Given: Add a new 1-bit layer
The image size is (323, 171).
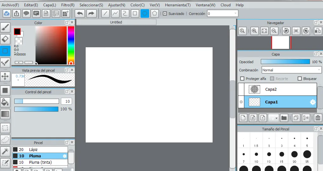Looking at the screenshot, I should 263,118.
